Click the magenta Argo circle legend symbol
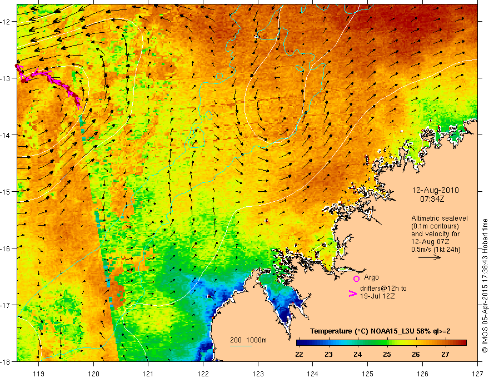The width and height of the screenshot is (489, 378). [356, 278]
